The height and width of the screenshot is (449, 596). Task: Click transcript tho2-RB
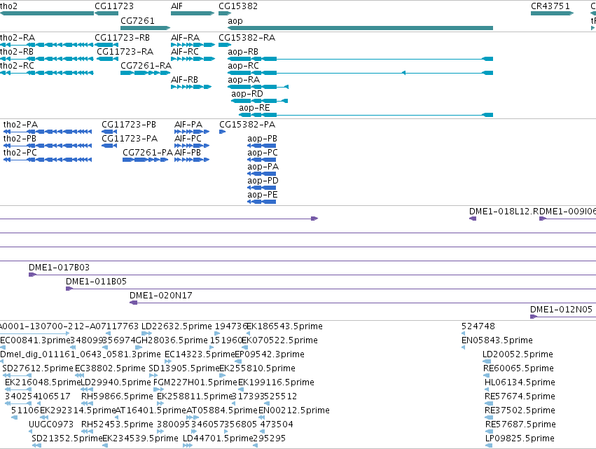pyautogui.click(x=47, y=59)
